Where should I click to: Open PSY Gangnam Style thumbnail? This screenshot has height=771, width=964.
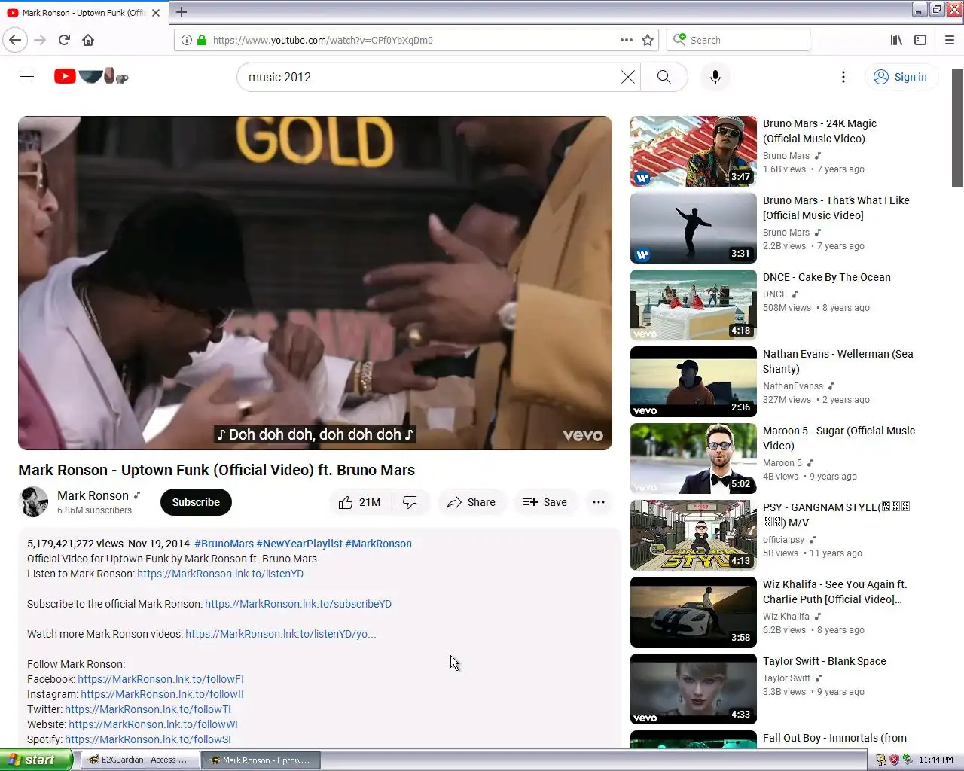click(694, 535)
